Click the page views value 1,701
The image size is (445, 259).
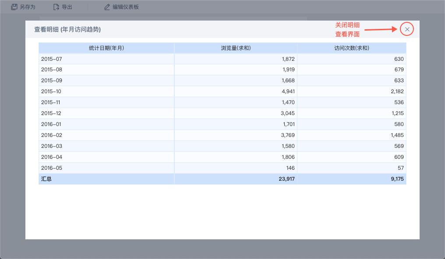pos(289,124)
